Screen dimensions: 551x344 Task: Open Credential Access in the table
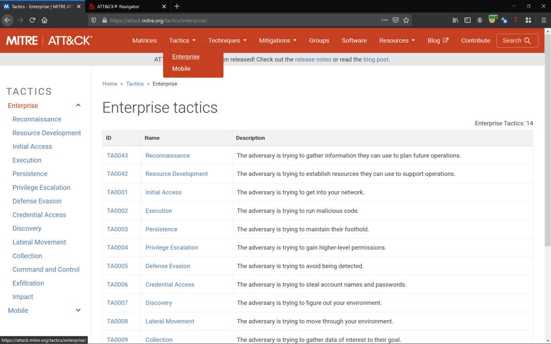point(170,284)
